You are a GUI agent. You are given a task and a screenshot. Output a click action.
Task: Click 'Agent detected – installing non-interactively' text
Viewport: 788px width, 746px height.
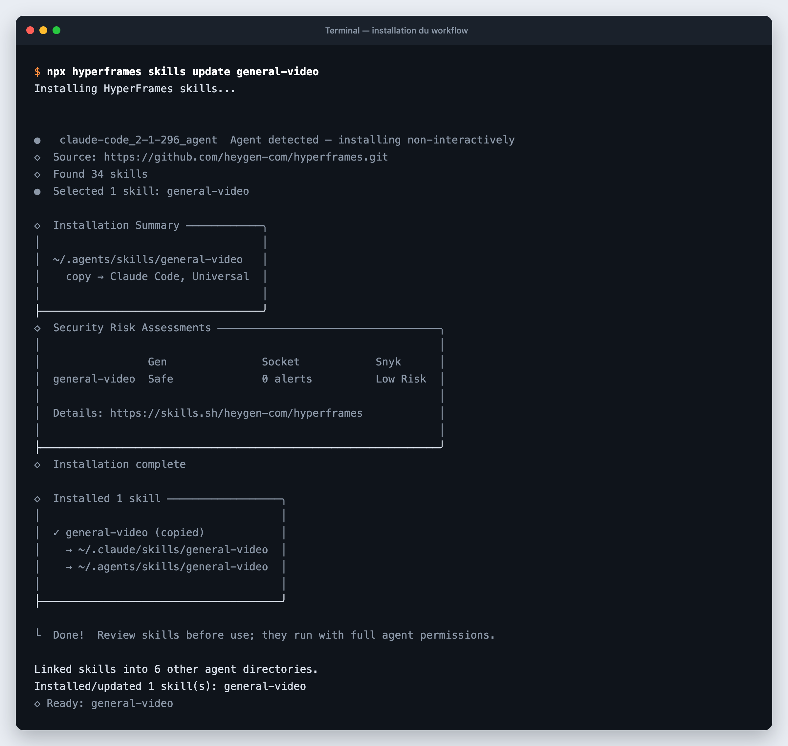[x=372, y=140]
